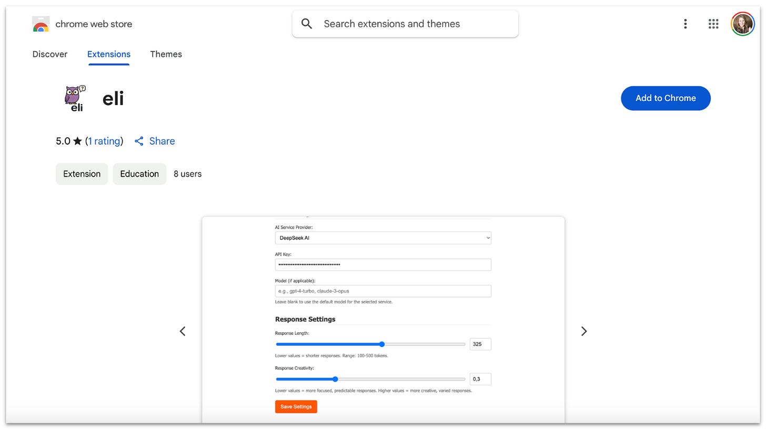Click the chrome web store title text

point(94,24)
